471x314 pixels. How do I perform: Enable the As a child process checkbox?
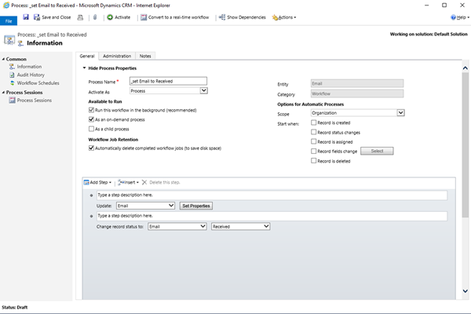pyautogui.click(x=92, y=128)
